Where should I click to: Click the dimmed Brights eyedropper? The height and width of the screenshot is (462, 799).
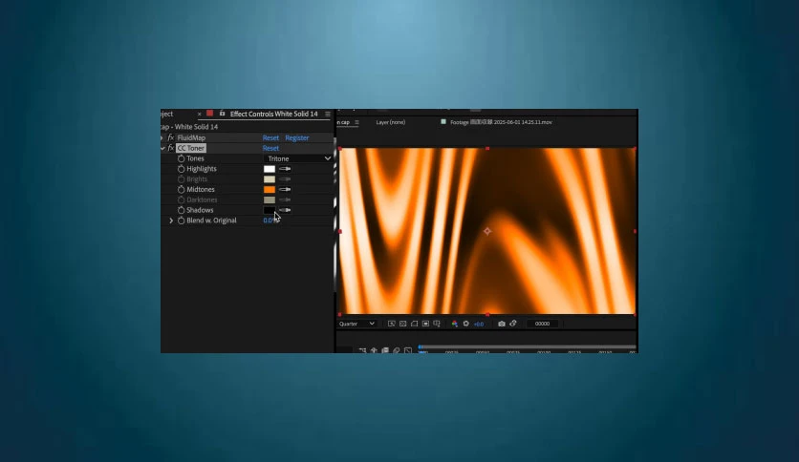pos(285,179)
